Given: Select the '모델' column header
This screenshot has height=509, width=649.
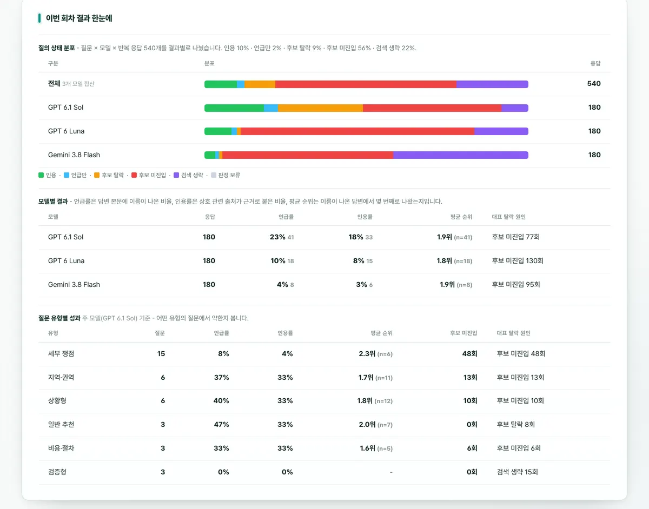Looking at the screenshot, I should point(53,217).
